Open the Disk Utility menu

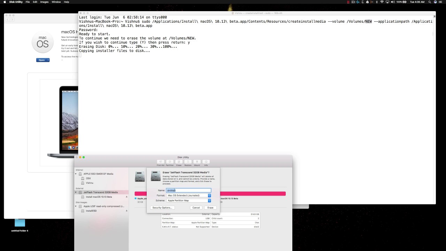(16, 2)
